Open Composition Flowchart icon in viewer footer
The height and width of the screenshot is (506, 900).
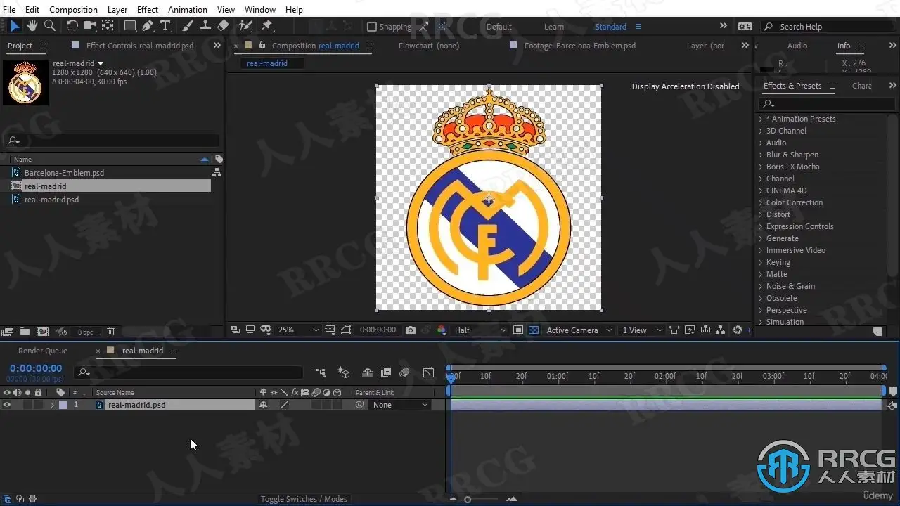click(720, 330)
